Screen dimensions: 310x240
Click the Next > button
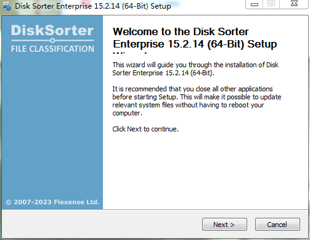tap(224, 225)
